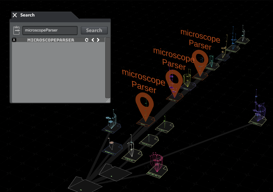273x192 pixels.
Task: Click the microscopeParser search text field
Action: [50, 30]
